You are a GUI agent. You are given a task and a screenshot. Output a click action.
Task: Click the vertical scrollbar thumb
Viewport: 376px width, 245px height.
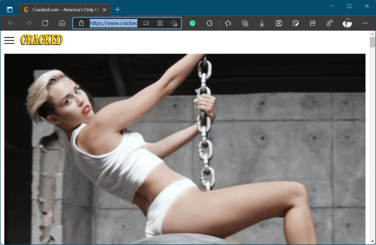372,42
